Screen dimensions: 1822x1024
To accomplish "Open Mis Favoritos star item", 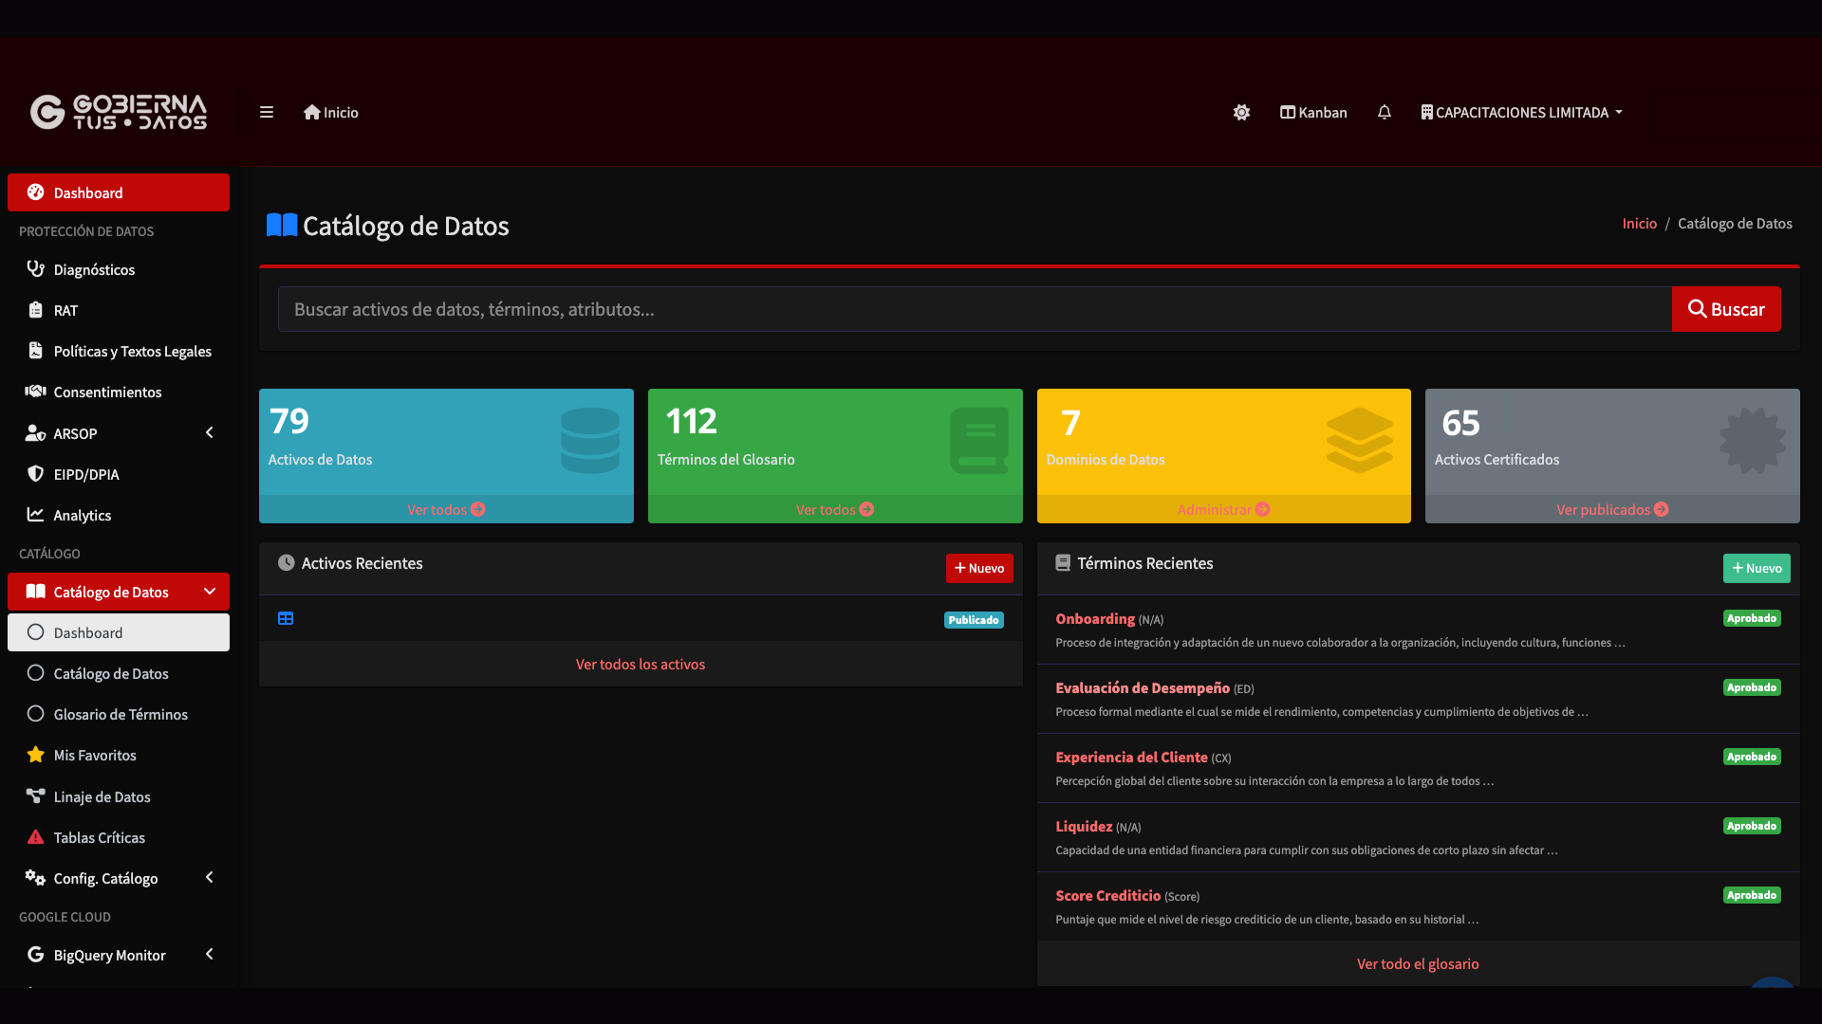I will point(95,755).
